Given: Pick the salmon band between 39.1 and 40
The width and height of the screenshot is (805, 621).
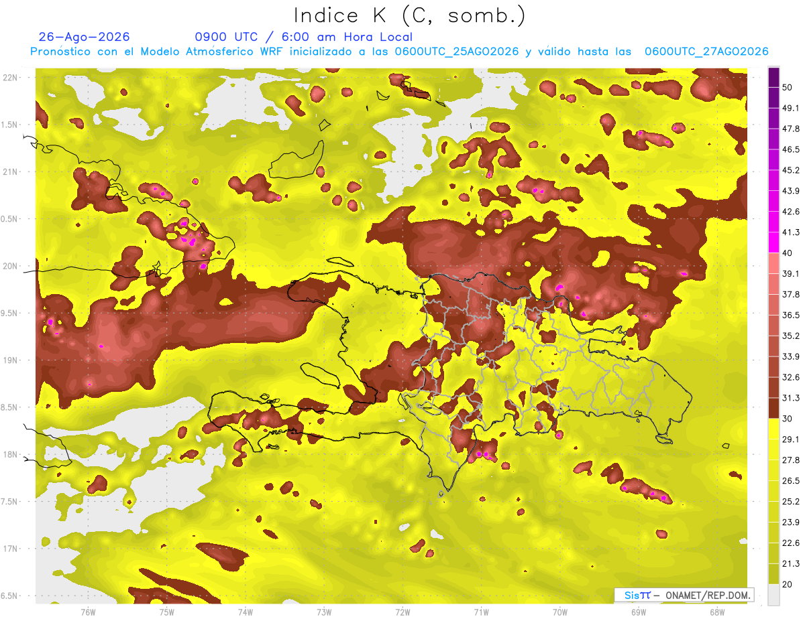Looking at the screenshot, I should pos(773,263).
